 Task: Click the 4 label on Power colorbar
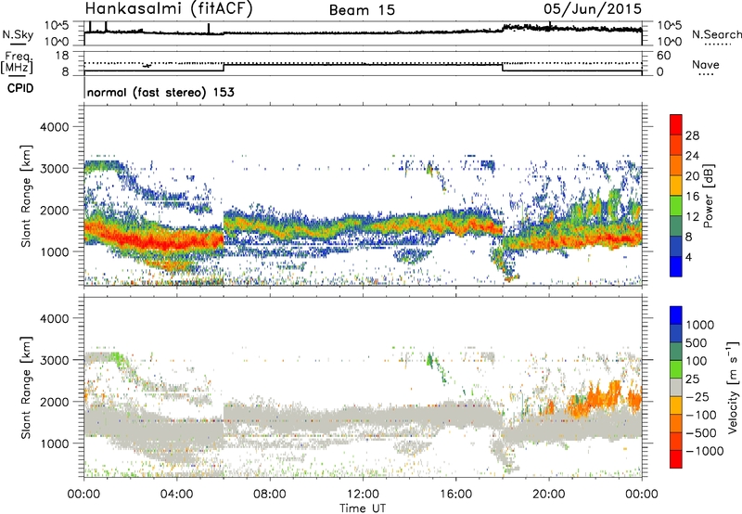pyautogui.click(x=689, y=257)
